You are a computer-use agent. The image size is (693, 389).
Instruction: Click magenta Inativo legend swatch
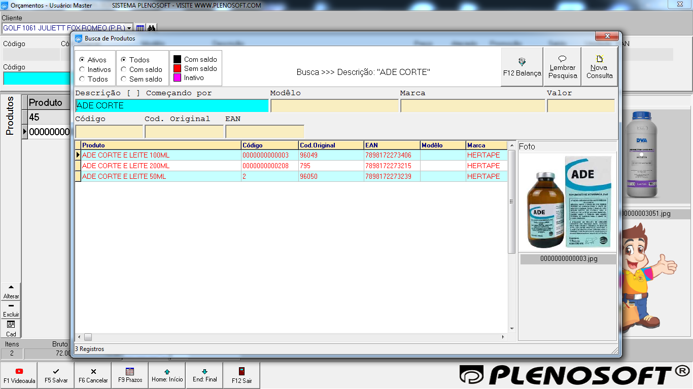pos(177,77)
